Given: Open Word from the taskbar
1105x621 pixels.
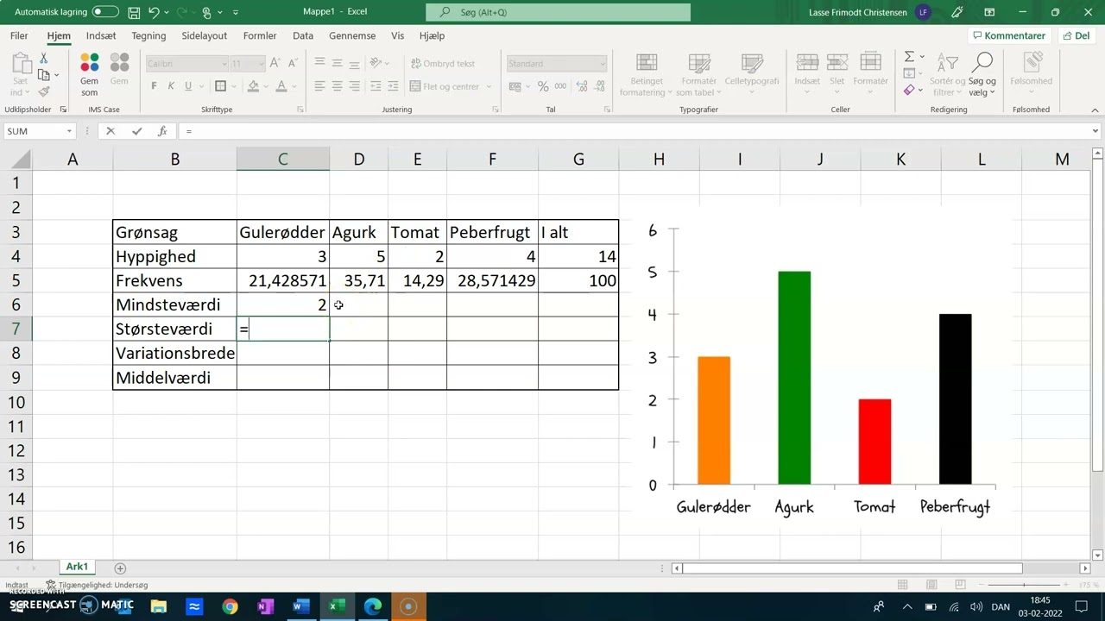Looking at the screenshot, I should [x=300, y=606].
